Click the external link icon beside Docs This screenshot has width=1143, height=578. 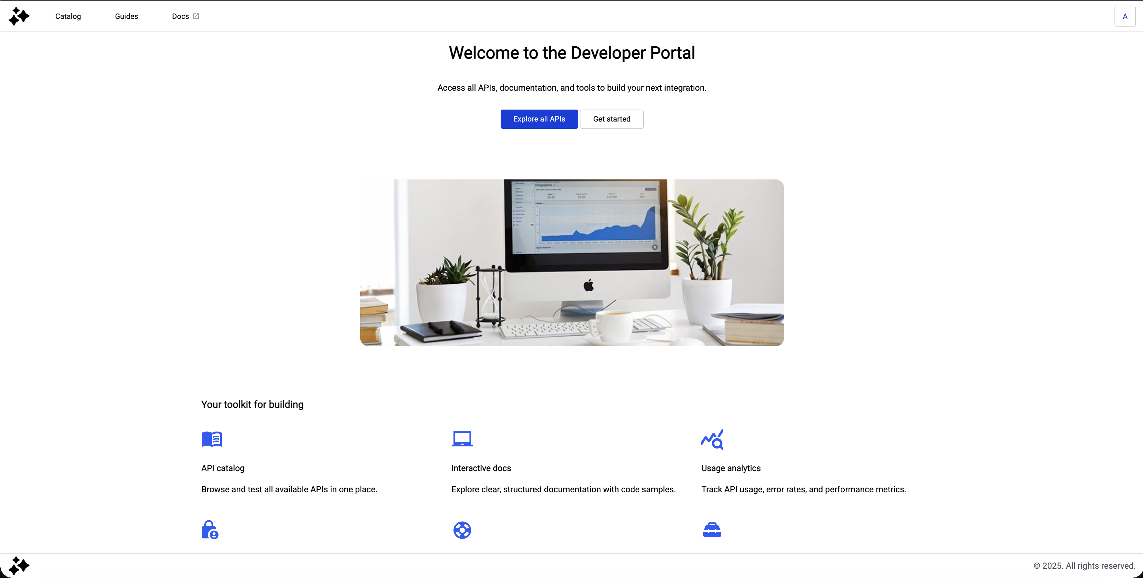pyautogui.click(x=196, y=17)
